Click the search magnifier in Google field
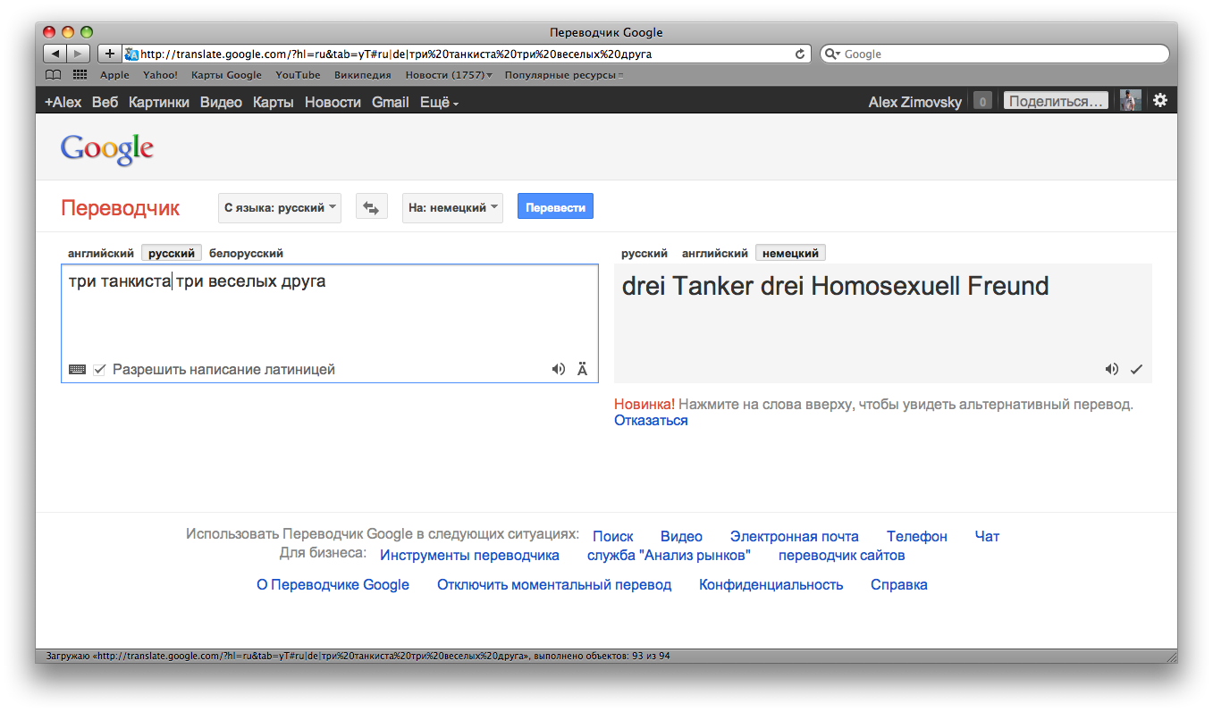This screenshot has width=1213, height=712. click(831, 54)
